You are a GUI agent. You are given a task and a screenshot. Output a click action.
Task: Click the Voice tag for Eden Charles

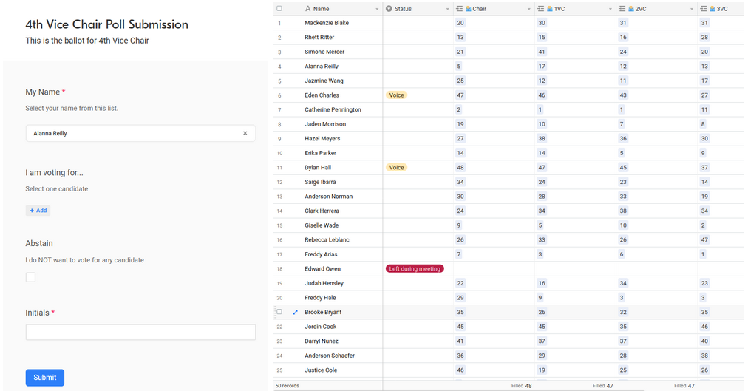(396, 95)
